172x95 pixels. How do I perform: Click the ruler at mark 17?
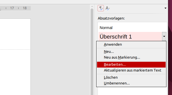pos(12,8)
